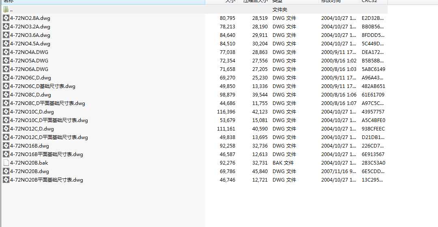Select file name 4-72NO2.8A.dwg
Screen dimensions: 438x227
(x=30, y=18)
